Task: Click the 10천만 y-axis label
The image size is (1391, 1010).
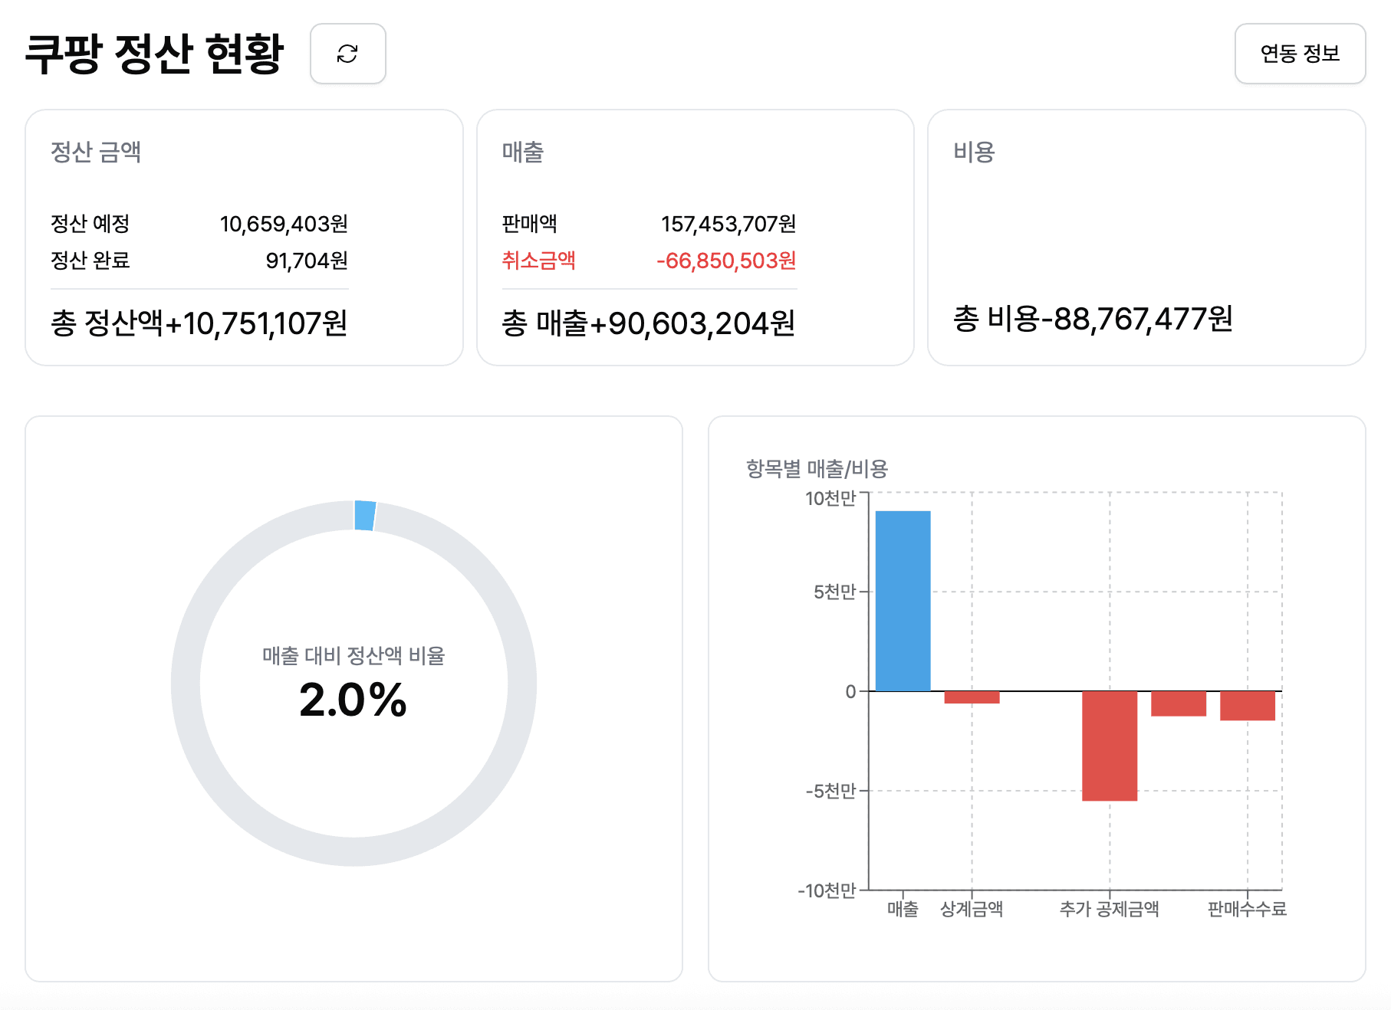Action: coord(830,499)
